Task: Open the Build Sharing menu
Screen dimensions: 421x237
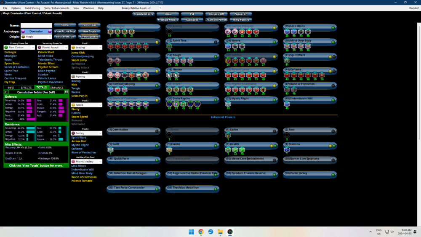Action: click(x=32, y=8)
